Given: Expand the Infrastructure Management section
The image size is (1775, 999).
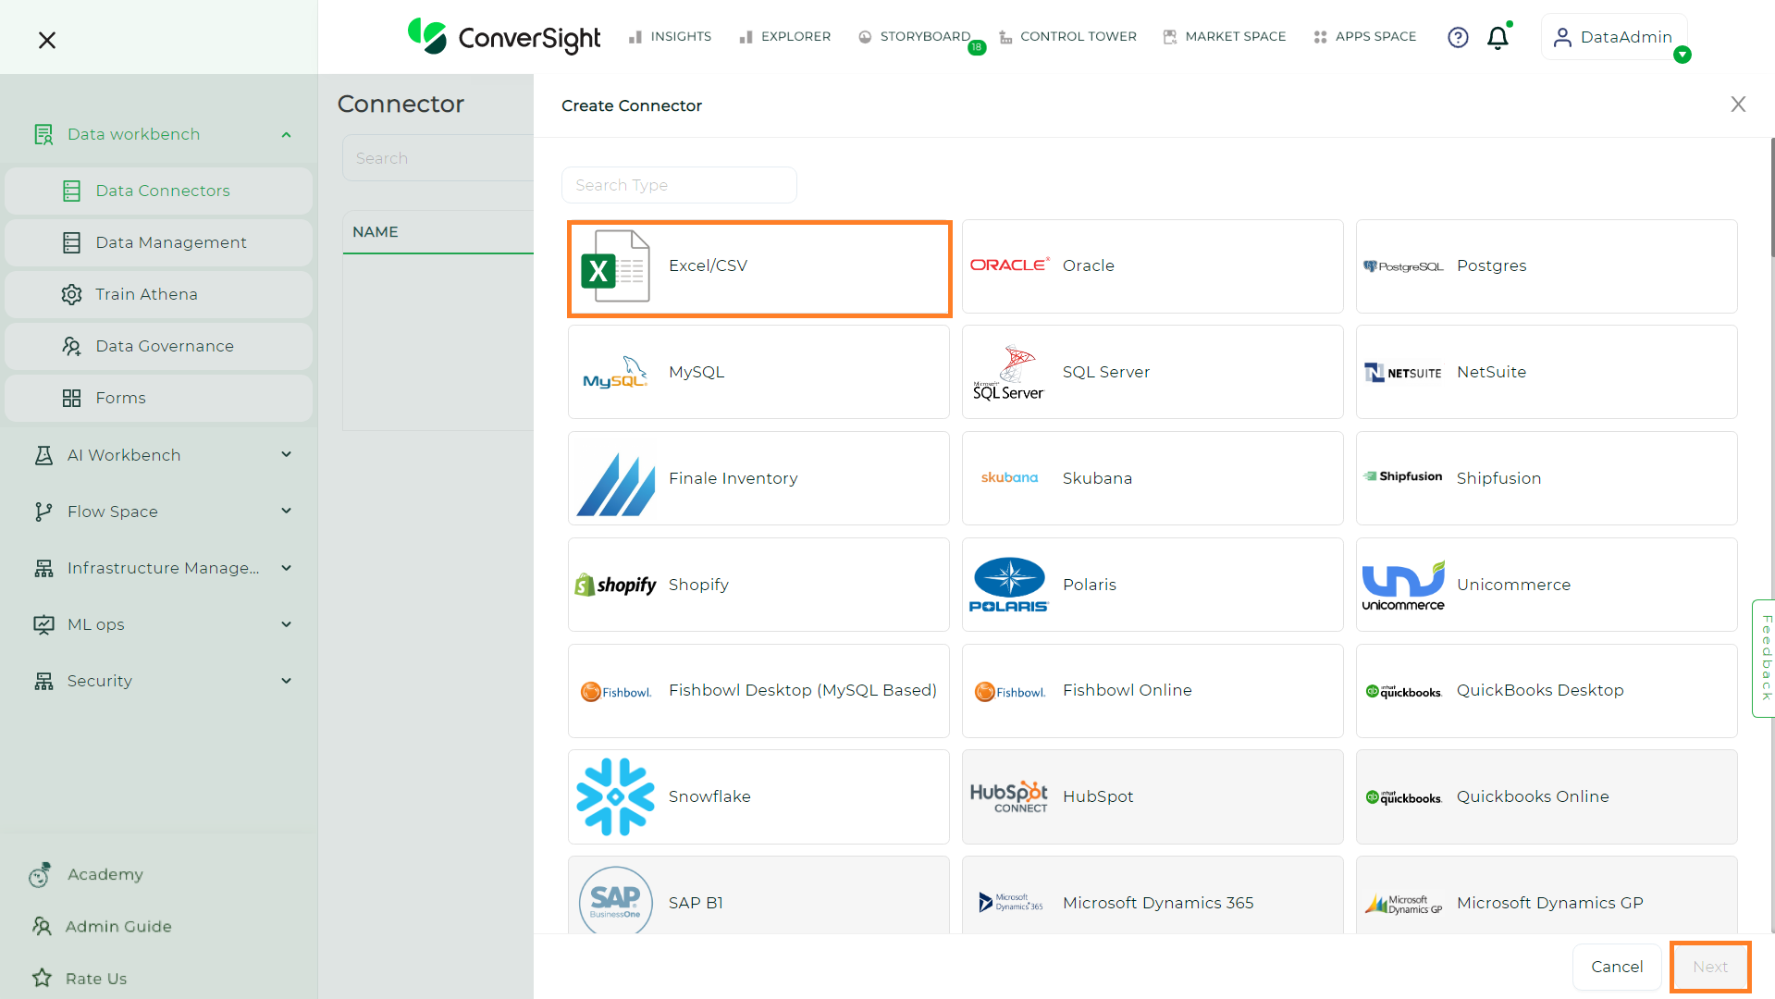Looking at the screenshot, I should tap(286, 568).
